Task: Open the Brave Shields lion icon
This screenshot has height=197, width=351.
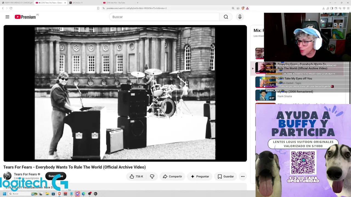Action: 243,8
